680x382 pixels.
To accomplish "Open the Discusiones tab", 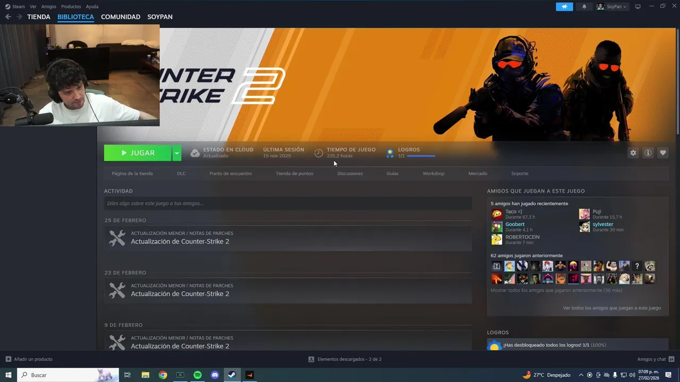I will coord(350,173).
